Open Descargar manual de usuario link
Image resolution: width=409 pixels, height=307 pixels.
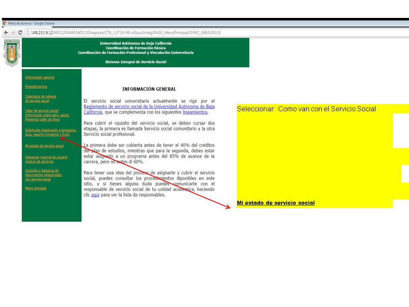point(46,159)
